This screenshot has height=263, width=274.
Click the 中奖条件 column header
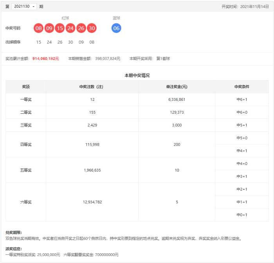[x=242, y=87]
